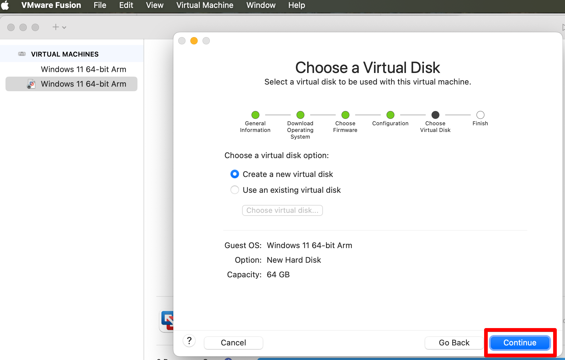
Task: Click the Choose Firmware step dot
Action: pos(345,115)
